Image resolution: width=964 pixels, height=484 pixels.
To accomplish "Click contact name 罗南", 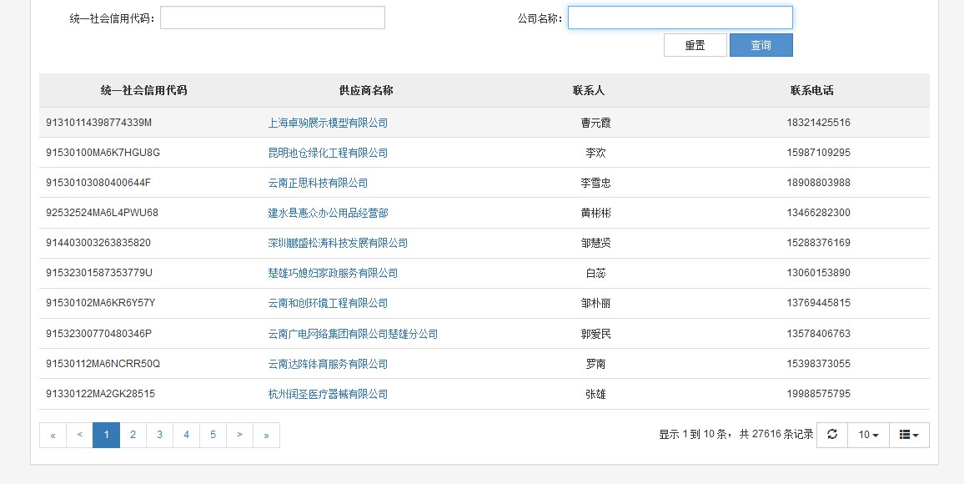I will point(595,364).
